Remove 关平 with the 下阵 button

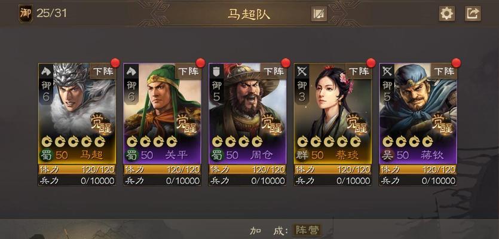pyautogui.click(x=188, y=71)
